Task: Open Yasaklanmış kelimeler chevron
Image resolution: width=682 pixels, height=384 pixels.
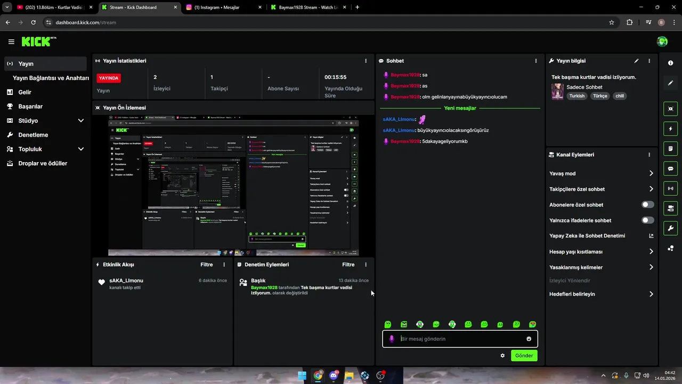Action: click(651, 267)
